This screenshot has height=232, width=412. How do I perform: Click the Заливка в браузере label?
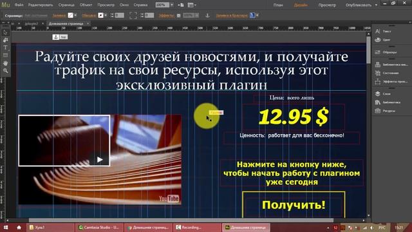(x=232, y=15)
